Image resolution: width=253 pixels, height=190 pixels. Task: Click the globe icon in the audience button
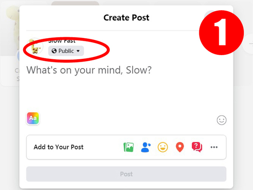pos(54,51)
